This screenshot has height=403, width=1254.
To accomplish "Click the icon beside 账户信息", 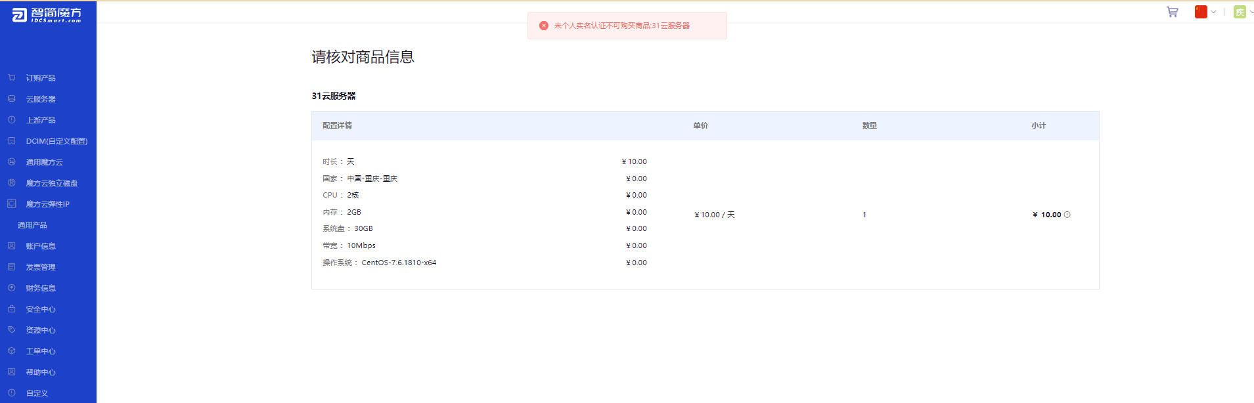I will (x=12, y=245).
